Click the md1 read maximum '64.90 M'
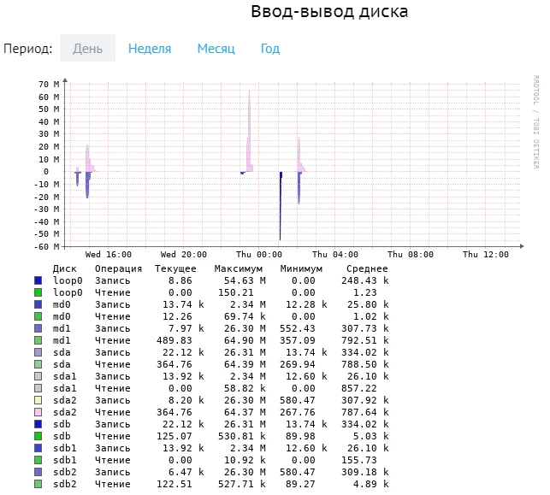Image resolution: width=550 pixels, height=495 pixels. pyautogui.click(x=245, y=340)
